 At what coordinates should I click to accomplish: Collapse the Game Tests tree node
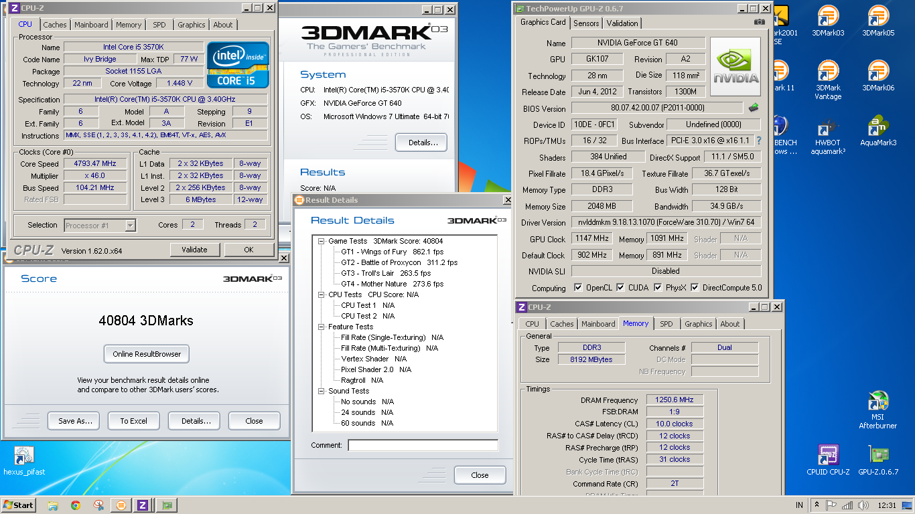pyautogui.click(x=322, y=241)
